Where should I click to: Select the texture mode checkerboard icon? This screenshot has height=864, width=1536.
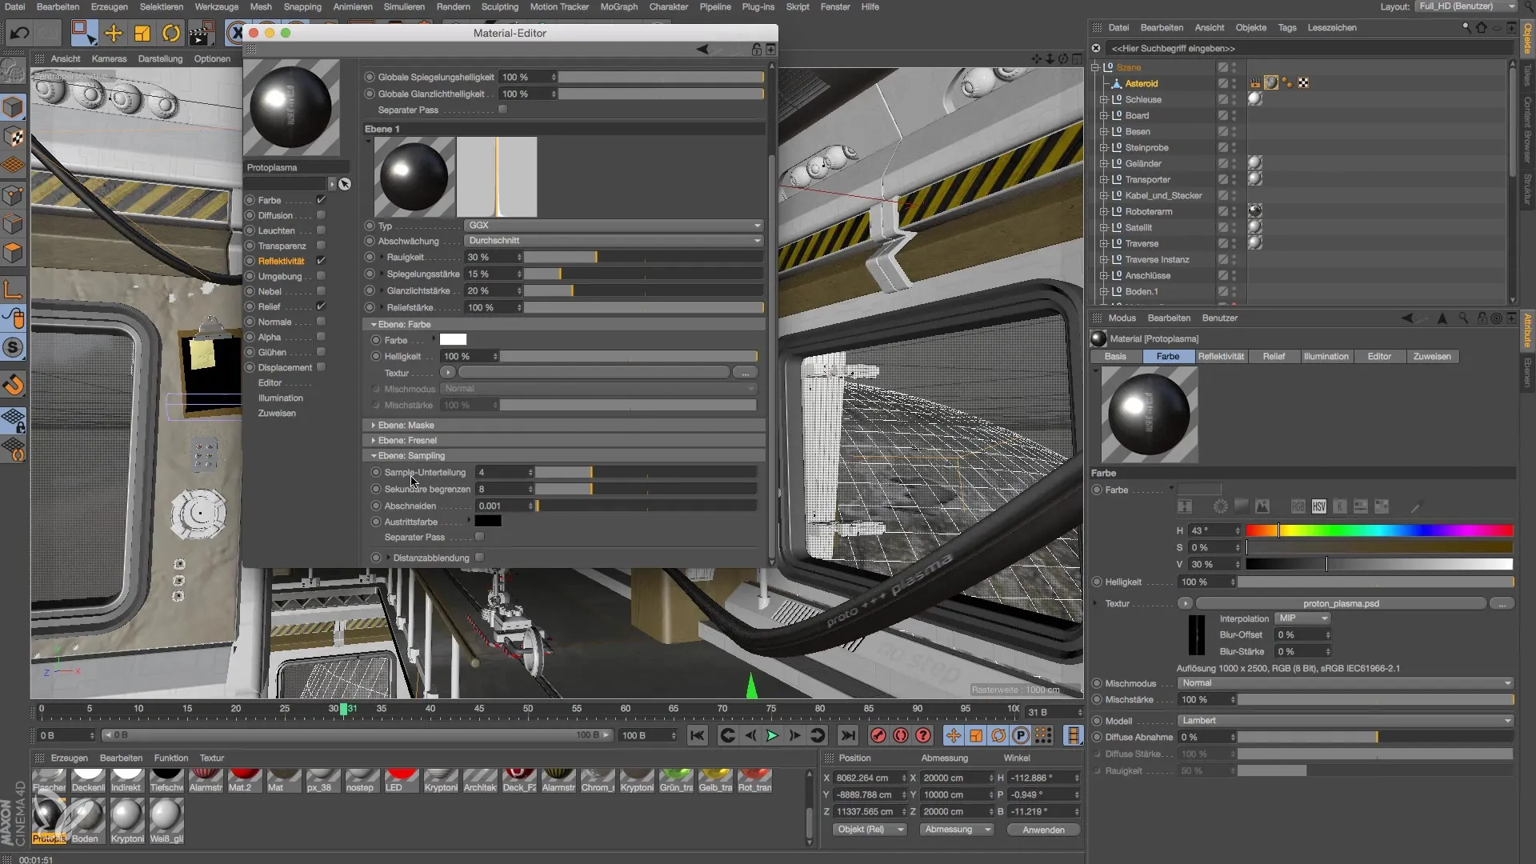tap(14, 137)
